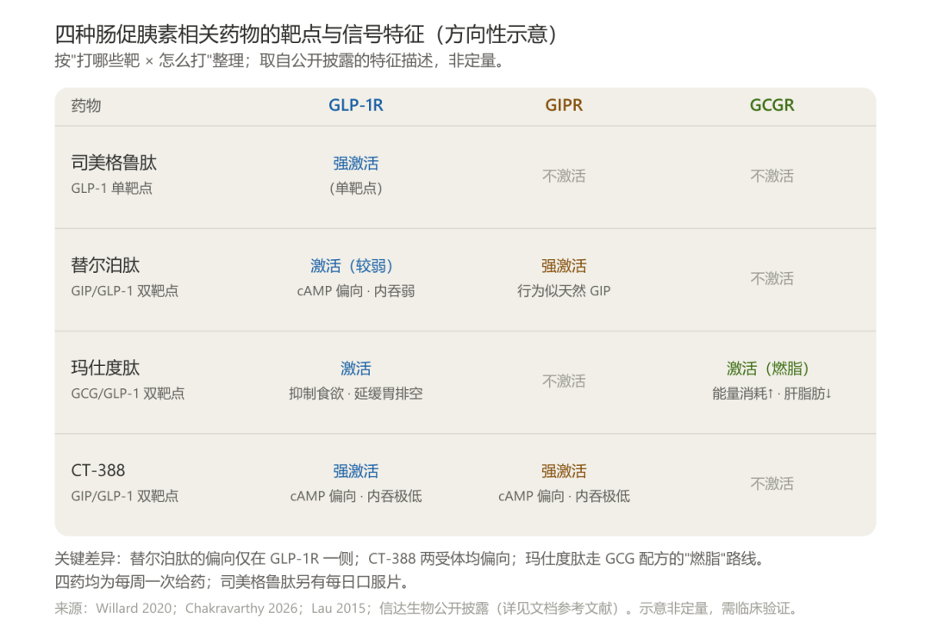Select the GIPR column header
This screenshot has width=931, height=632.
click(564, 105)
